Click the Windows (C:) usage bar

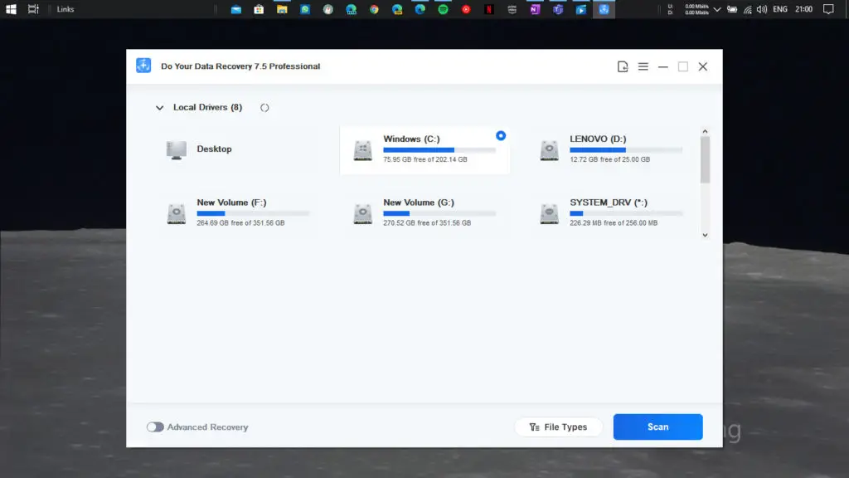[439, 150]
